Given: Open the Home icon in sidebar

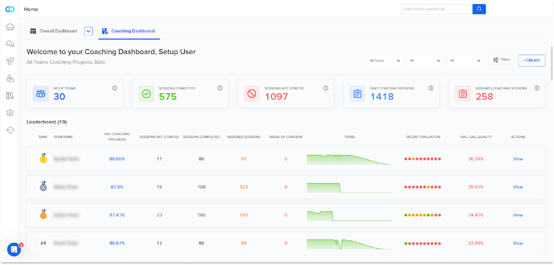Looking at the screenshot, I should tap(10, 27).
